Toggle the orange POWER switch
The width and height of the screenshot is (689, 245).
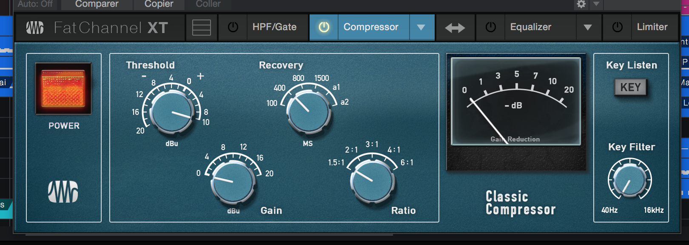[63, 89]
